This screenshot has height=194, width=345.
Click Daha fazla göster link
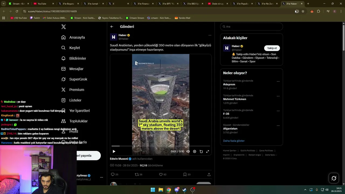pos(234,141)
